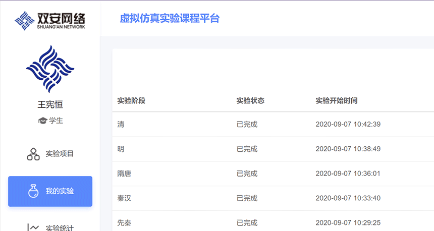The image size is (434, 231).
Task: Click the flask icon beside 我的实验
Action: [x=33, y=191]
